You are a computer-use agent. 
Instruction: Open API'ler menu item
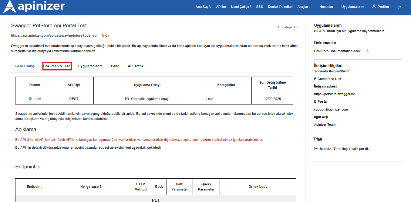pos(221,7)
